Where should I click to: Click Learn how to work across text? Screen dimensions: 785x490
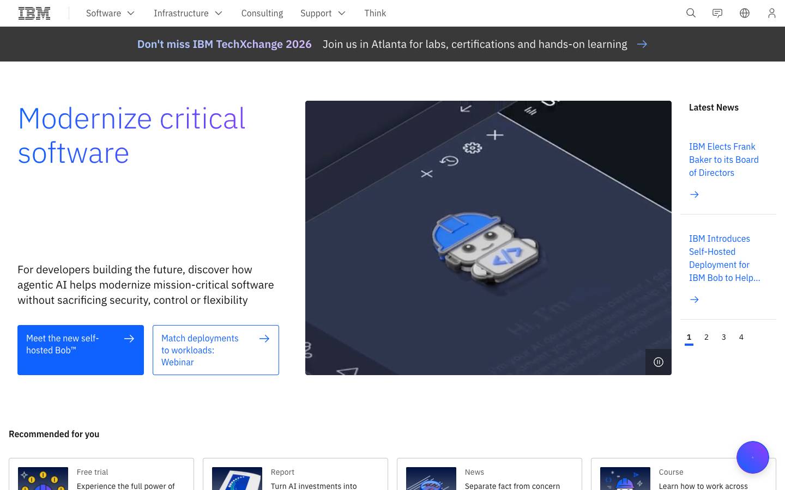coord(703,486)
